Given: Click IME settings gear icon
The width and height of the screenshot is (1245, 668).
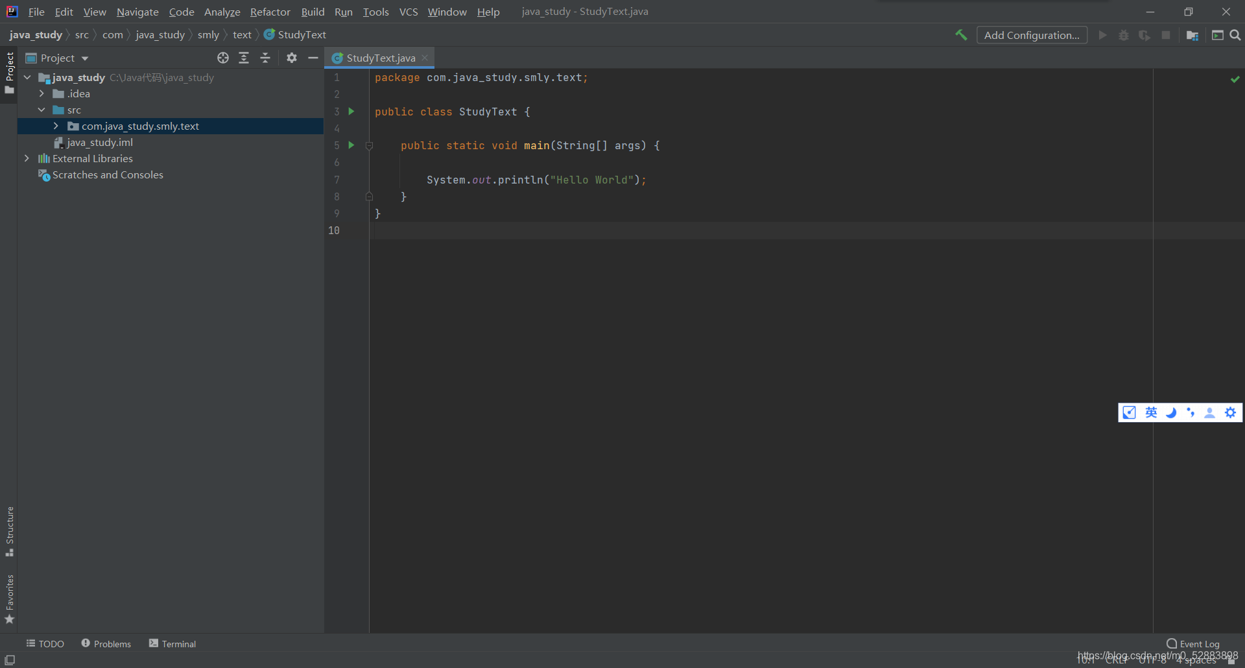Looking at the screenshot, I should [x=1230, y=412].
